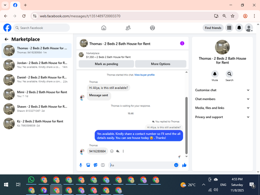Open Thomas conversation in chat list
Viewport: 260px width, 195px height.
tap(36, 50)
